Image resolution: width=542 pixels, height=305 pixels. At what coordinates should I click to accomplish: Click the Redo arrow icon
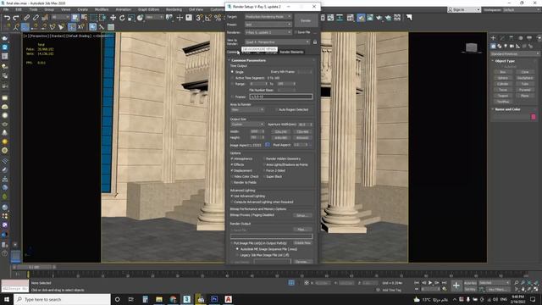16,18
